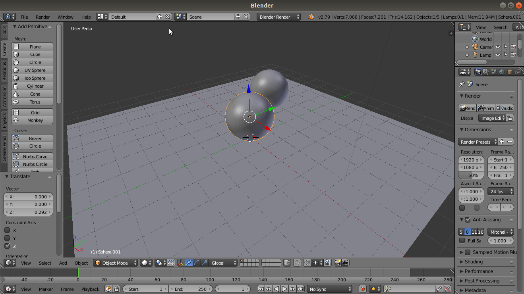Open the Blender Render engine dropdown
The image size is (524, 294).
pyautogui.click(x=279, y=17)
